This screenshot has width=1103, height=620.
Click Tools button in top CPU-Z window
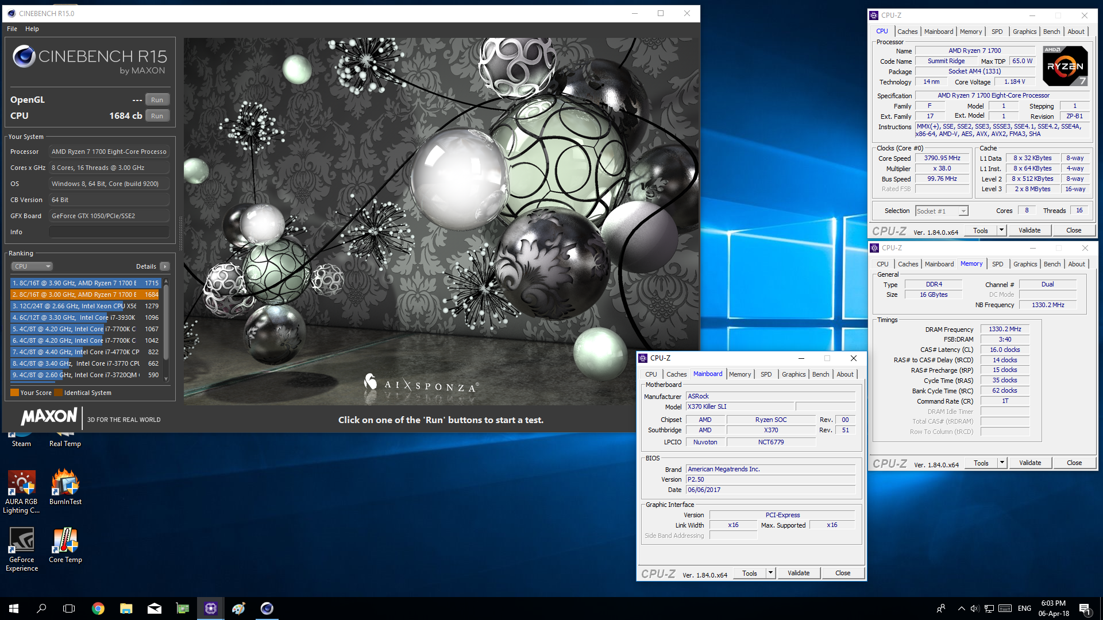[981, 230]
